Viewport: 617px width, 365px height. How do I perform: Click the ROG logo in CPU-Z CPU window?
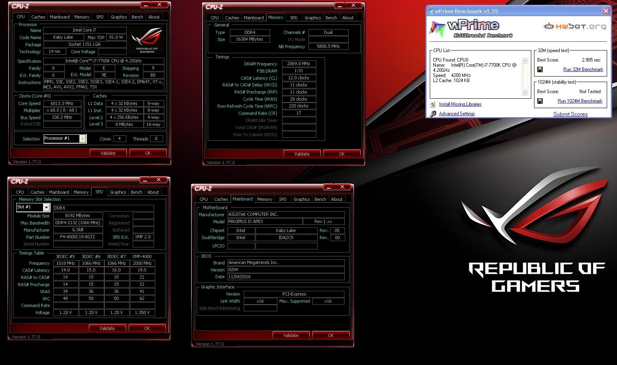(x=147, y=40)
